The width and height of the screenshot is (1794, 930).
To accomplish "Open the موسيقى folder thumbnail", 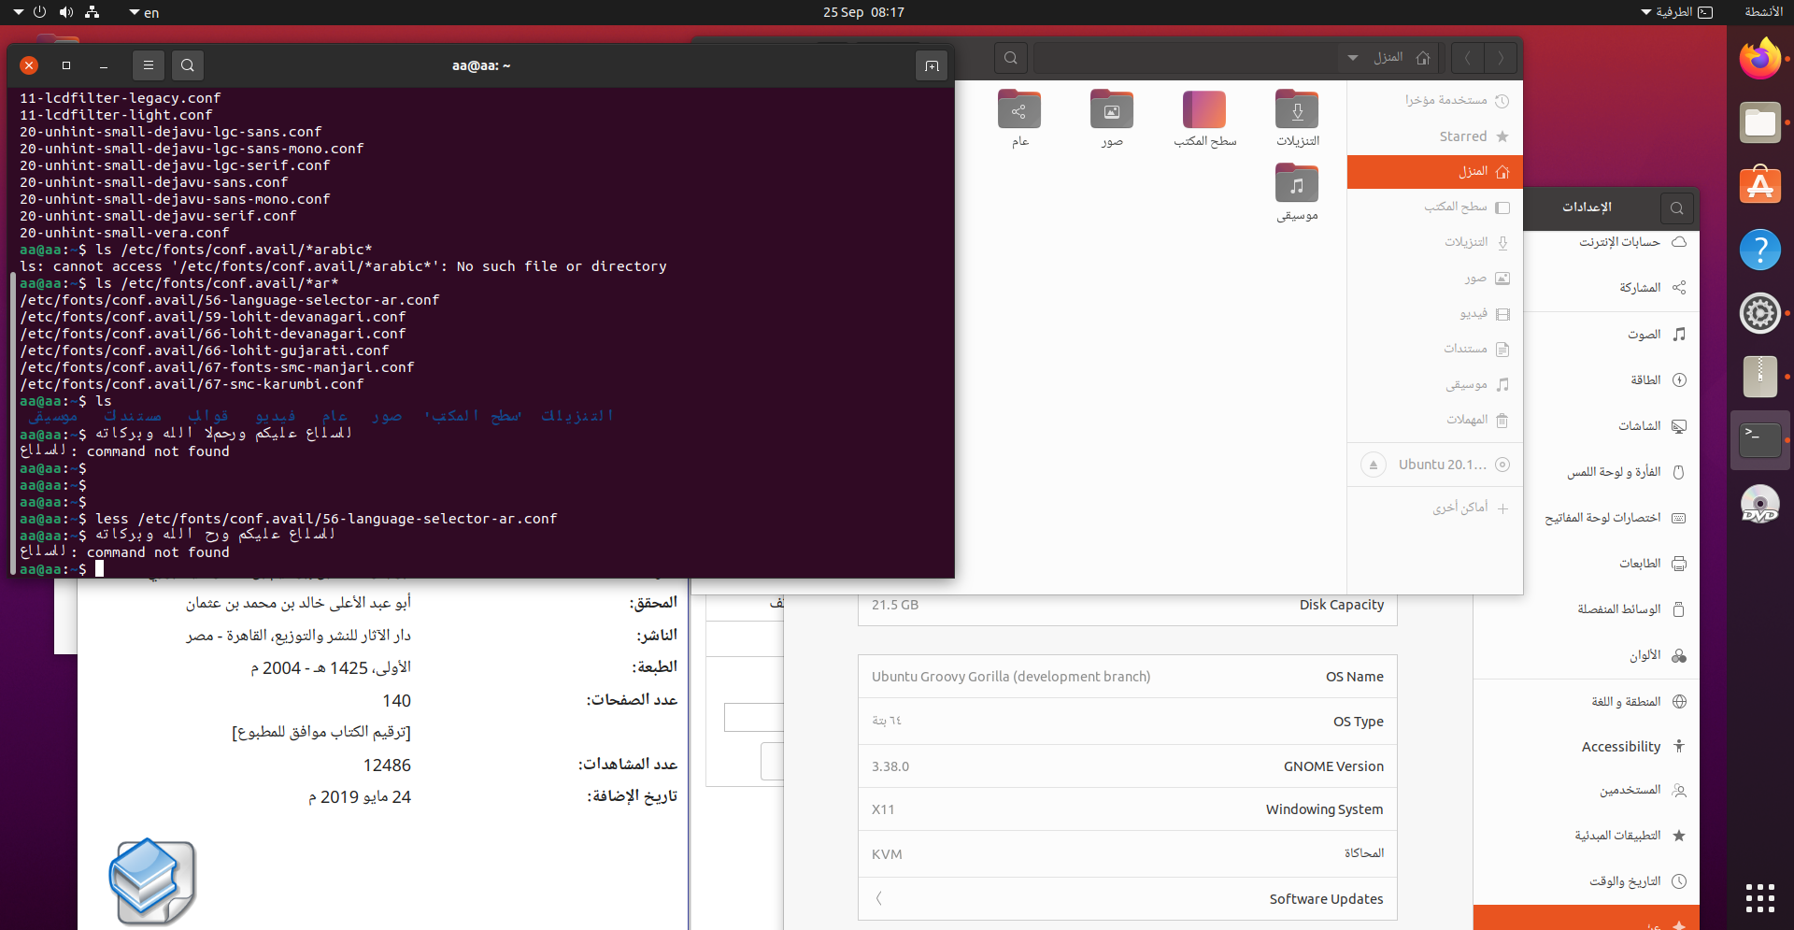I will click(x=1297, y=183).
